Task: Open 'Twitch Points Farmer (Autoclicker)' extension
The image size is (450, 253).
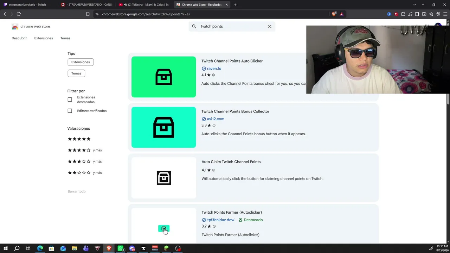Action: [x=232, y=213]
